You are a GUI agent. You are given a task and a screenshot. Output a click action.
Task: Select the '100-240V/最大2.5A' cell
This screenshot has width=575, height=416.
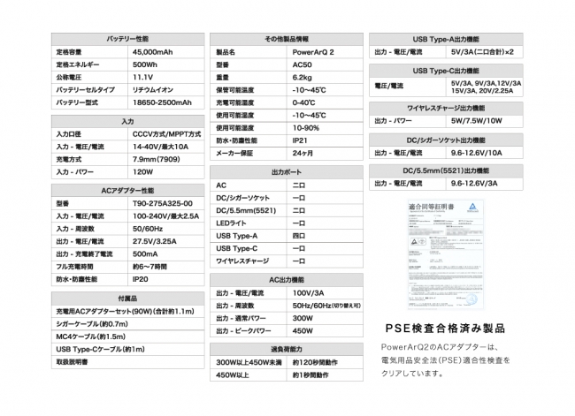[x=165, y=216]
